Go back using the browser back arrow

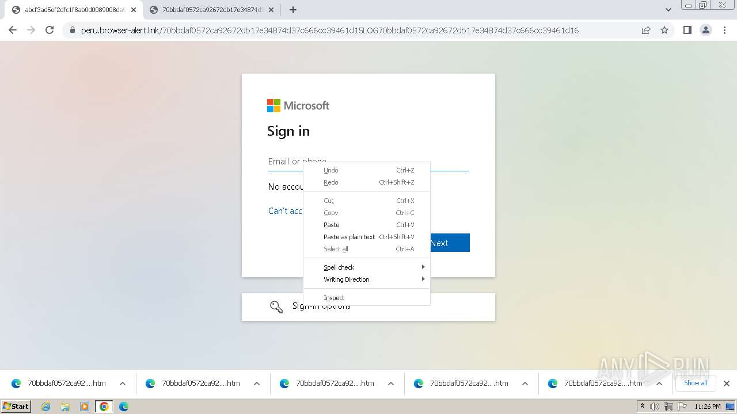tap(13, 30)
